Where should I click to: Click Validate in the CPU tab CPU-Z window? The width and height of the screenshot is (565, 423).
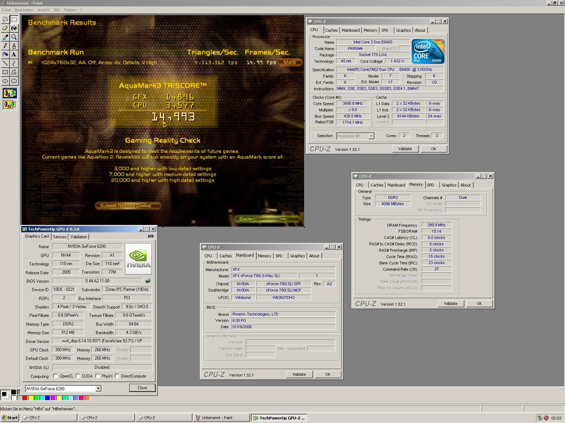(405, 149)
